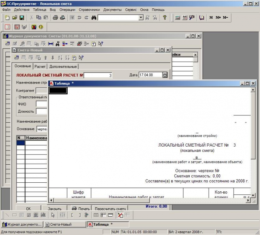The height and width of the screenshot is (235, 260).
Task: Click the interval arrows icon in journal toolbar
Action: [51, 44]
